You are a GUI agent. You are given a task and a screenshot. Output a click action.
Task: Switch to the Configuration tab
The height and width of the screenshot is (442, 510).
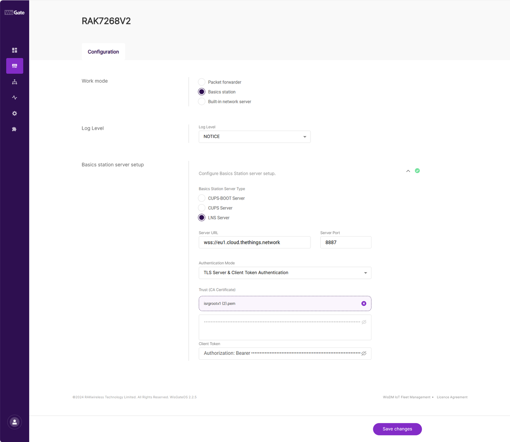click(x=103, y=52)
